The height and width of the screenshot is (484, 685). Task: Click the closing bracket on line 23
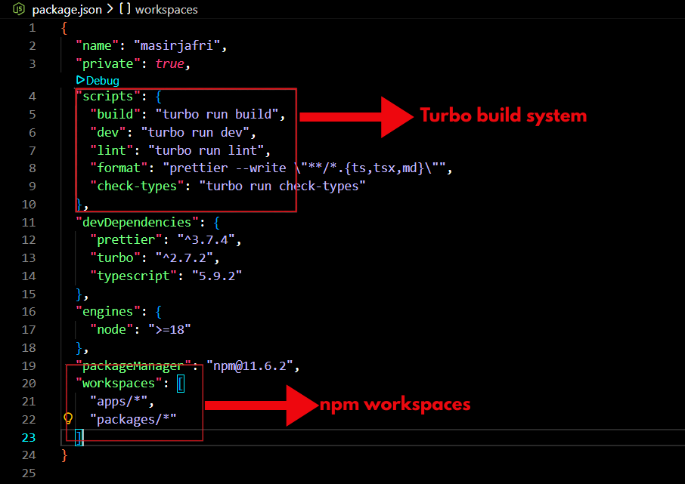pyautogui.click(x=79, y=437)
